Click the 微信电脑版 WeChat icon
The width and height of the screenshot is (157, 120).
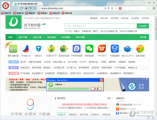click(x=89, y=49)
